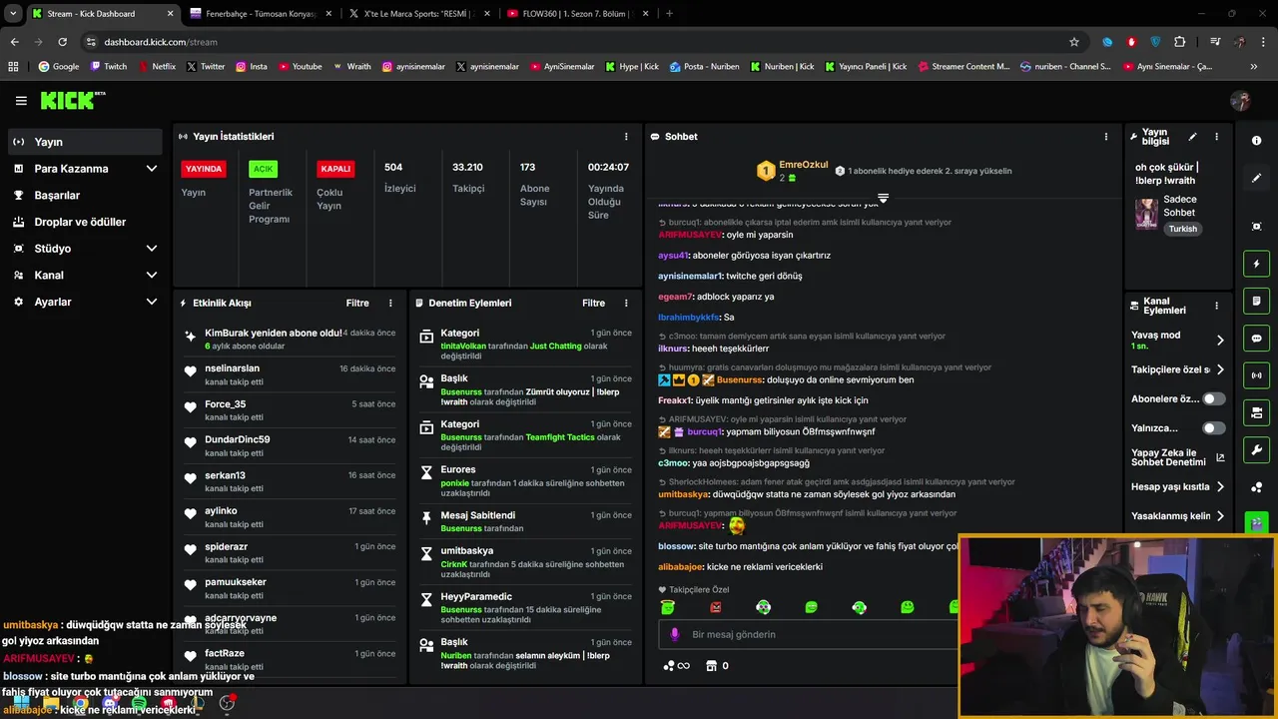The width and height of the screenshot is (1278, 719).
Task: Click the purple microphone in message box
Action: (x=675, y=634)
